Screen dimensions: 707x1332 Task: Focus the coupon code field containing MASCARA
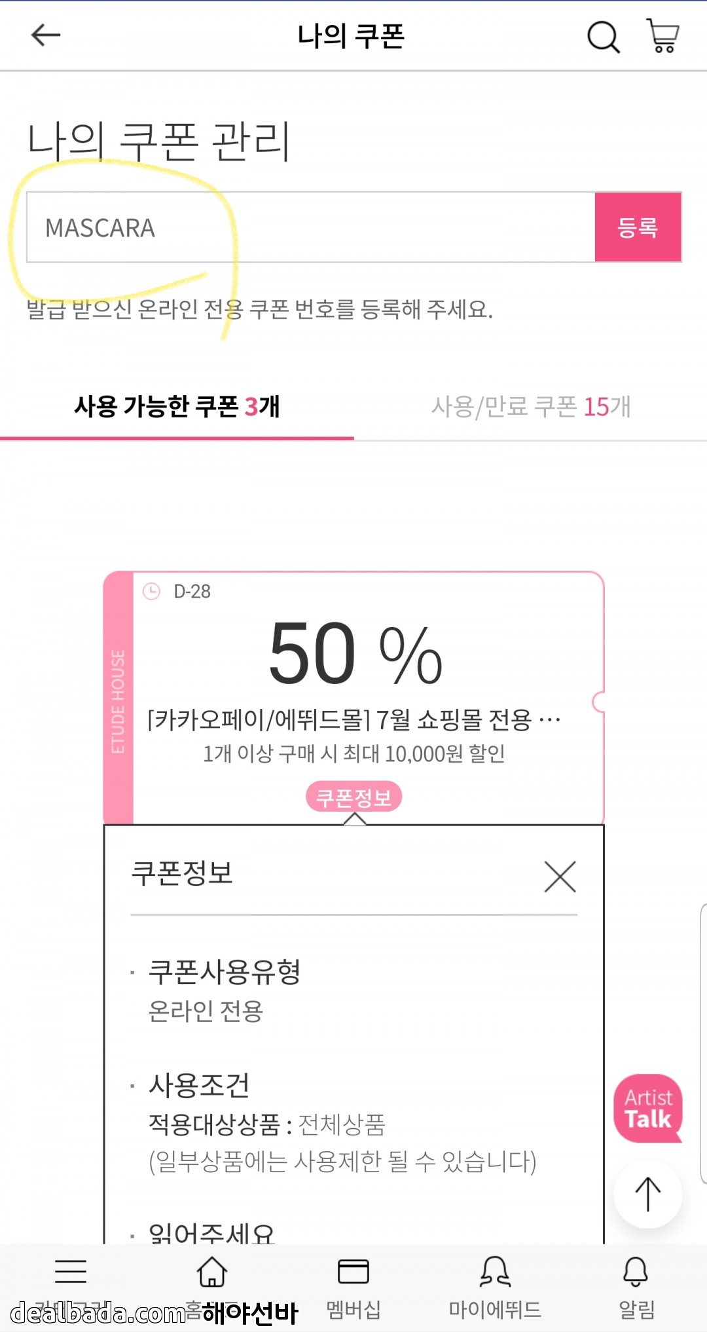point(310,227)
